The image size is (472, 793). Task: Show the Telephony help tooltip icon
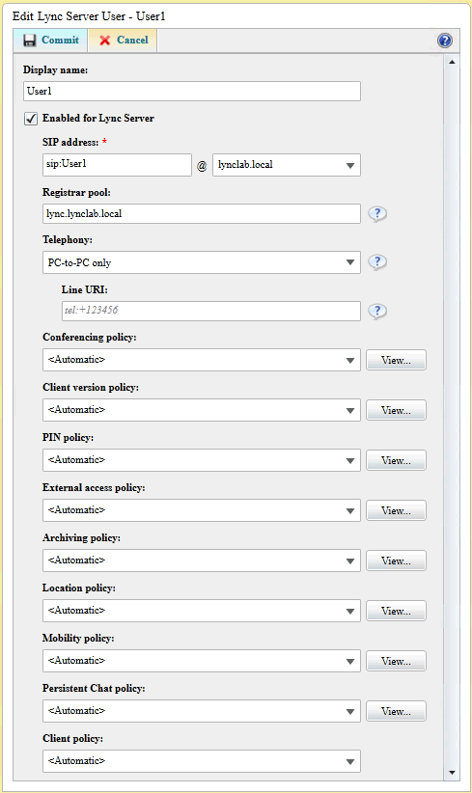click(x=376, y=262)
